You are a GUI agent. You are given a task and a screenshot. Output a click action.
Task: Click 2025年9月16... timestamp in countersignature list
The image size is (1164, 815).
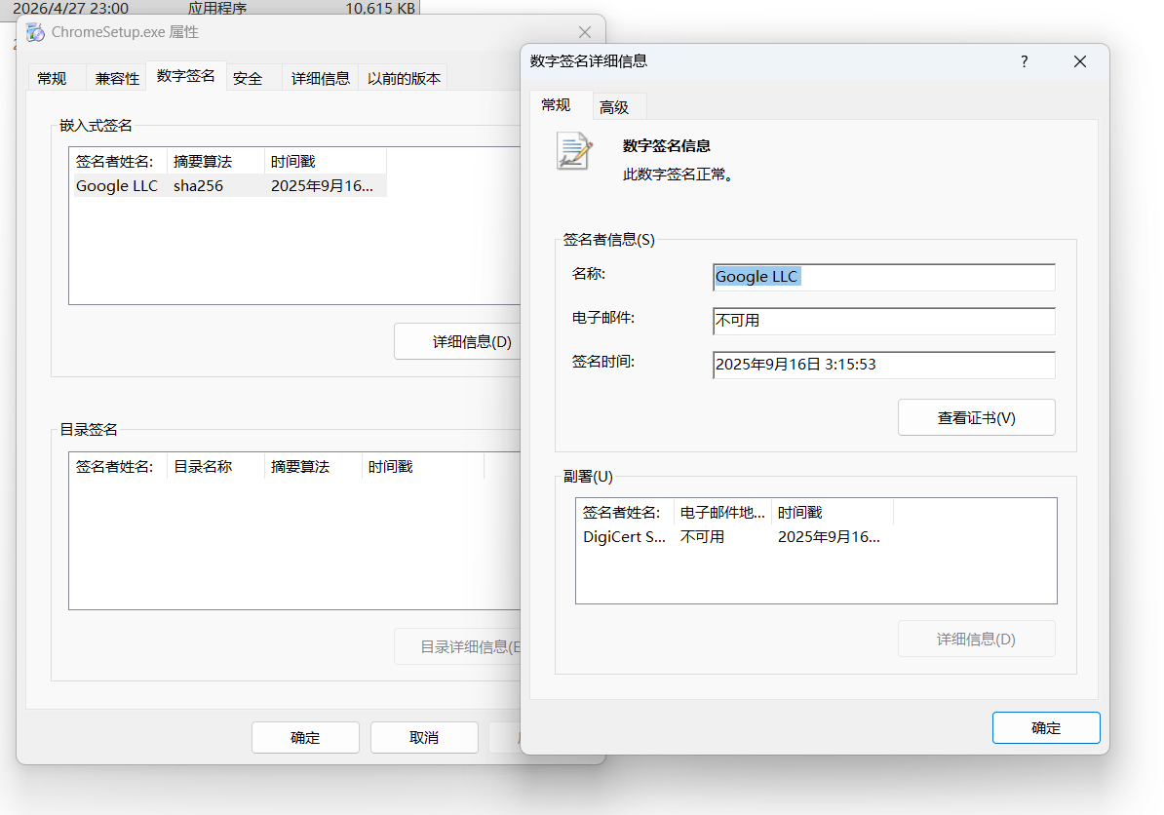[x=829, y=536]
